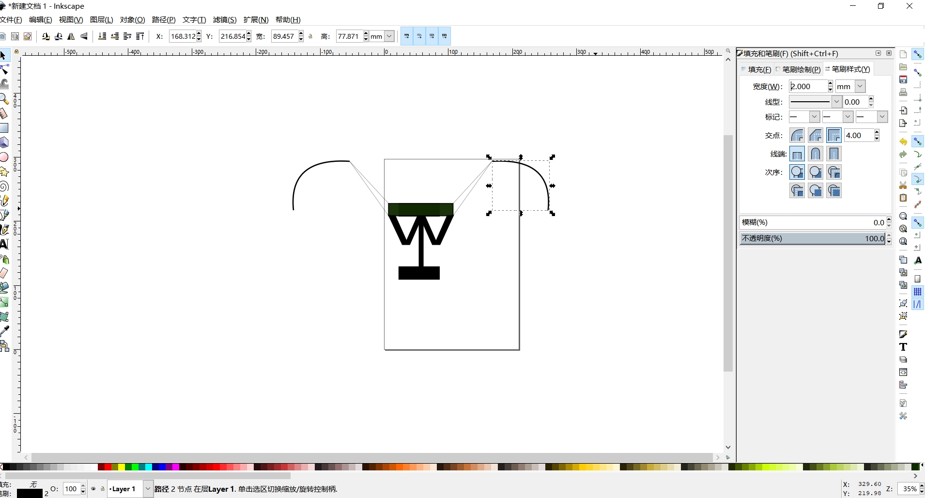The height and width of the screenshot is (498, 925).
Task: Create a new document icon
Action: click(x=903, y=54)
